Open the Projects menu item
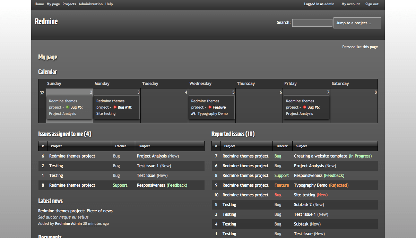 coord(69,4)
